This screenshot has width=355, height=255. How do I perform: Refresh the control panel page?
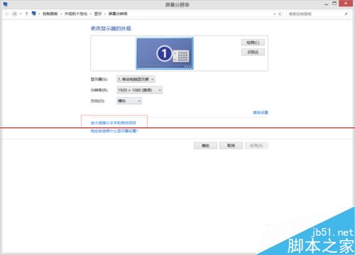[x=280, y=14]
